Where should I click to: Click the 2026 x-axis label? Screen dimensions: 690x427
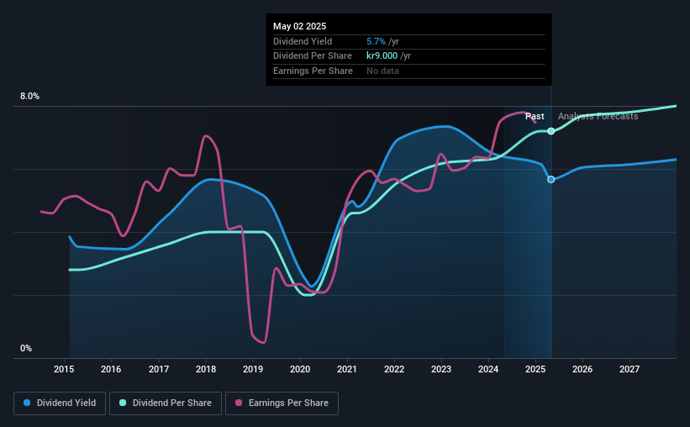[582, 369]
